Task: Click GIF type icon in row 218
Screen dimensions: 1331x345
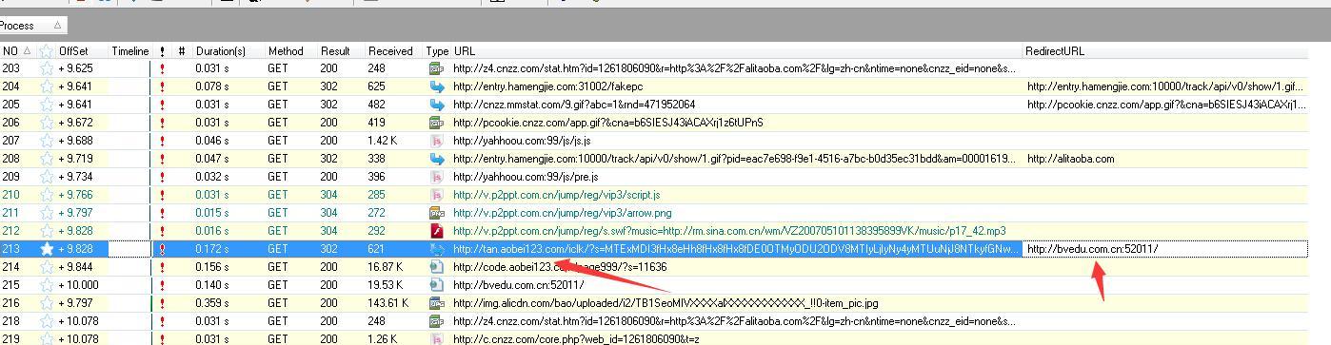Action: coord(437,321)
